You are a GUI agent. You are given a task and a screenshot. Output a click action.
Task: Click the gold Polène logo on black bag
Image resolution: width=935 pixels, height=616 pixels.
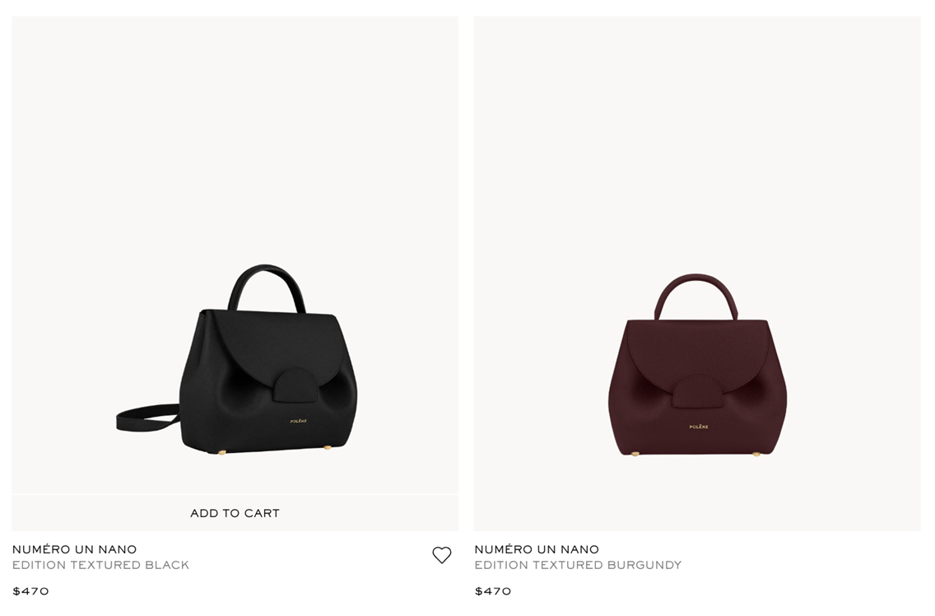298,421
